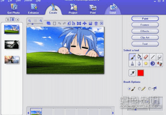This screenshot has width=166, height=115.
Task: Select the dark monochrome album thumbnail
Action: coord(12,45)
